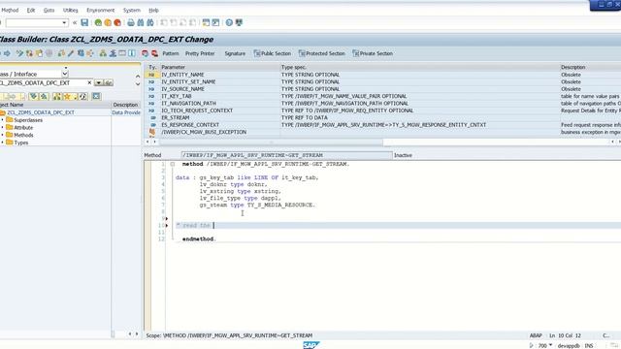Click the red Cancel icon
Image resolution: width=621 pixels, height=349 pixels.
[117, 22]
